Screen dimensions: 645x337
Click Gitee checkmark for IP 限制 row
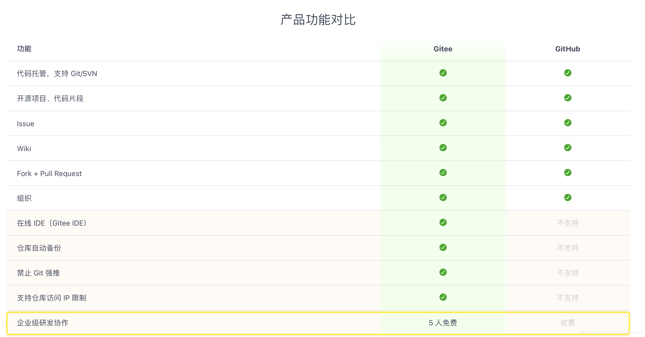443,297
